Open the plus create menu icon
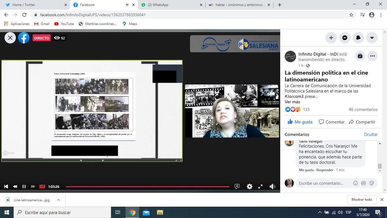Image resolution: width=387 pixels, height=218 pixels. 331,38
